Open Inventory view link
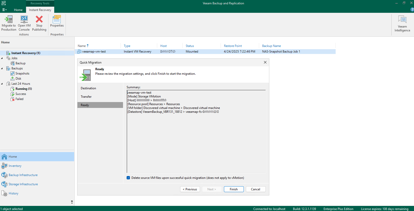The height and width of the screenshot is (211, 414). [x=15, y=166]
